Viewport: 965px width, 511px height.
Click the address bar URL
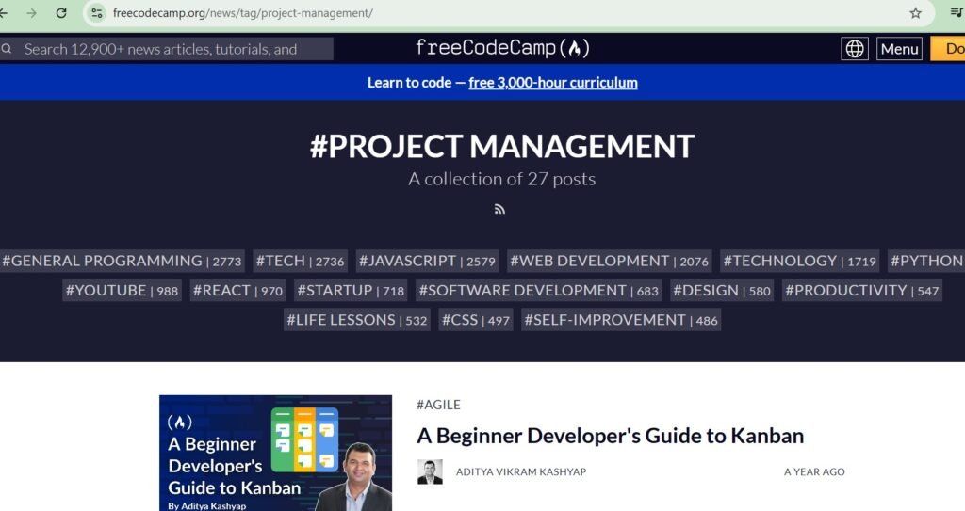click(242, 13)
